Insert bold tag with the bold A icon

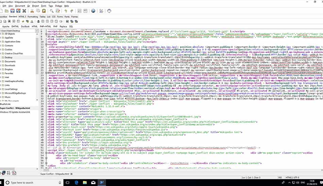click(9, 21)
